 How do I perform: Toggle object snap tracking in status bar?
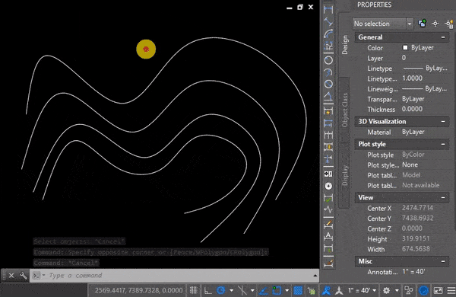264,290
